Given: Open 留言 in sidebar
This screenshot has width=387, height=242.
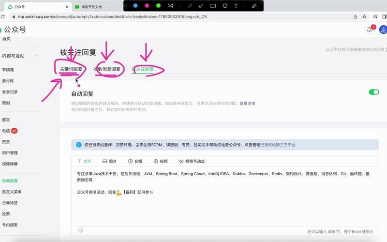Looking at the screenshot, I should pyautogui.click(x=6, y=120).
